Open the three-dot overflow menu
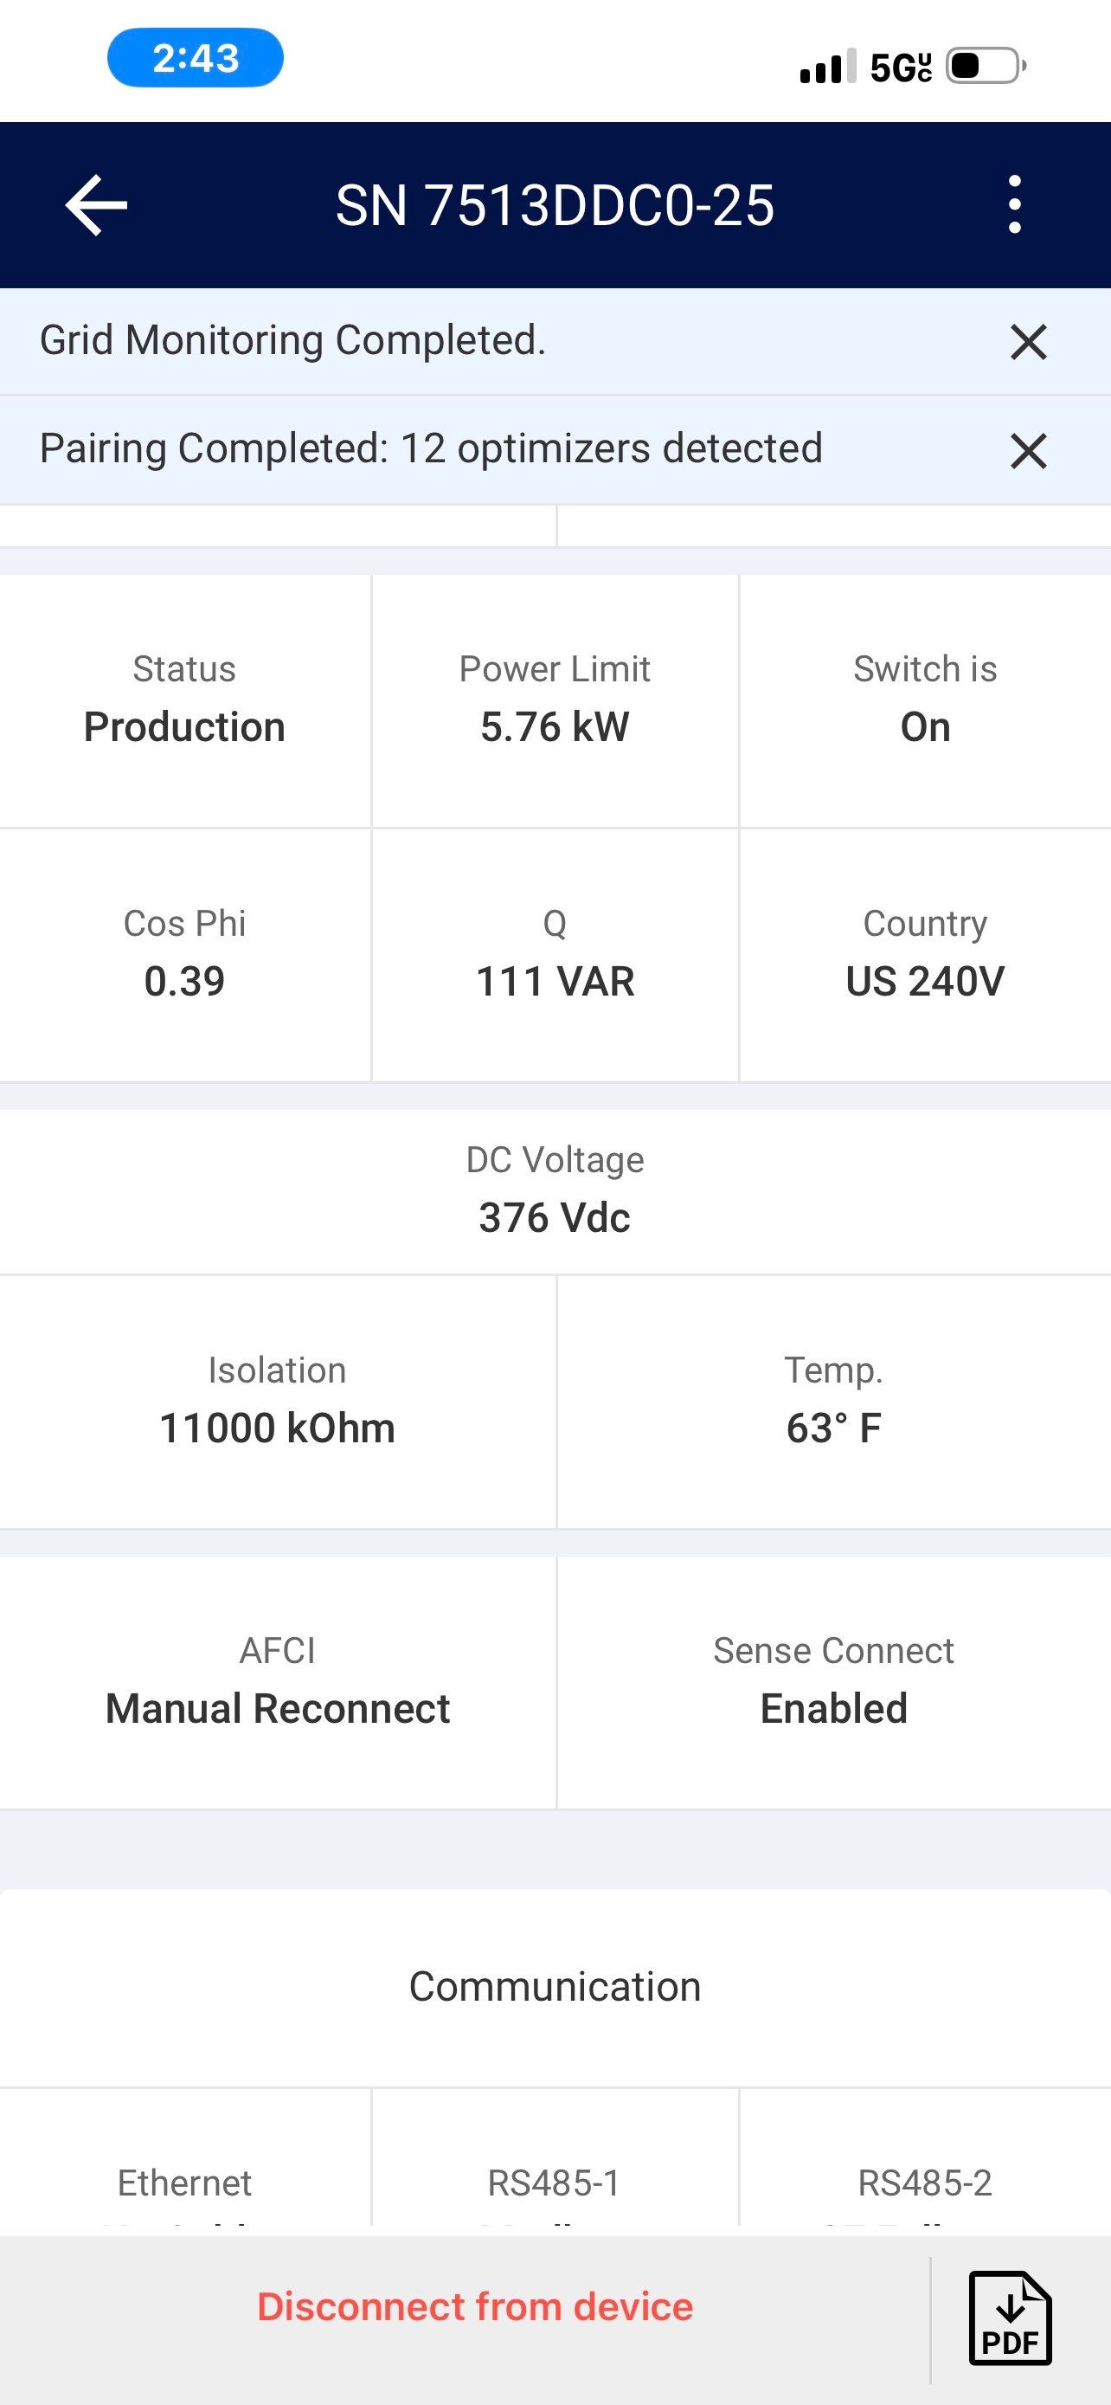The width and height of the screenshot is (1111, 2405). (x=1015, y=205)
